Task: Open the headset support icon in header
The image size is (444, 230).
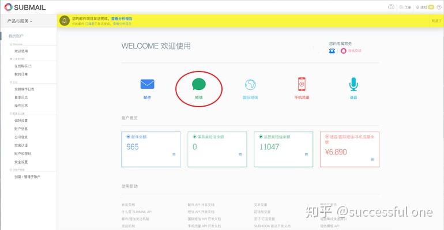Action: click(391, 7)
